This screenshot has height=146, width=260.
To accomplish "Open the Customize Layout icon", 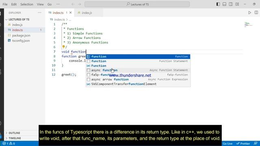I will click(237, 4).
